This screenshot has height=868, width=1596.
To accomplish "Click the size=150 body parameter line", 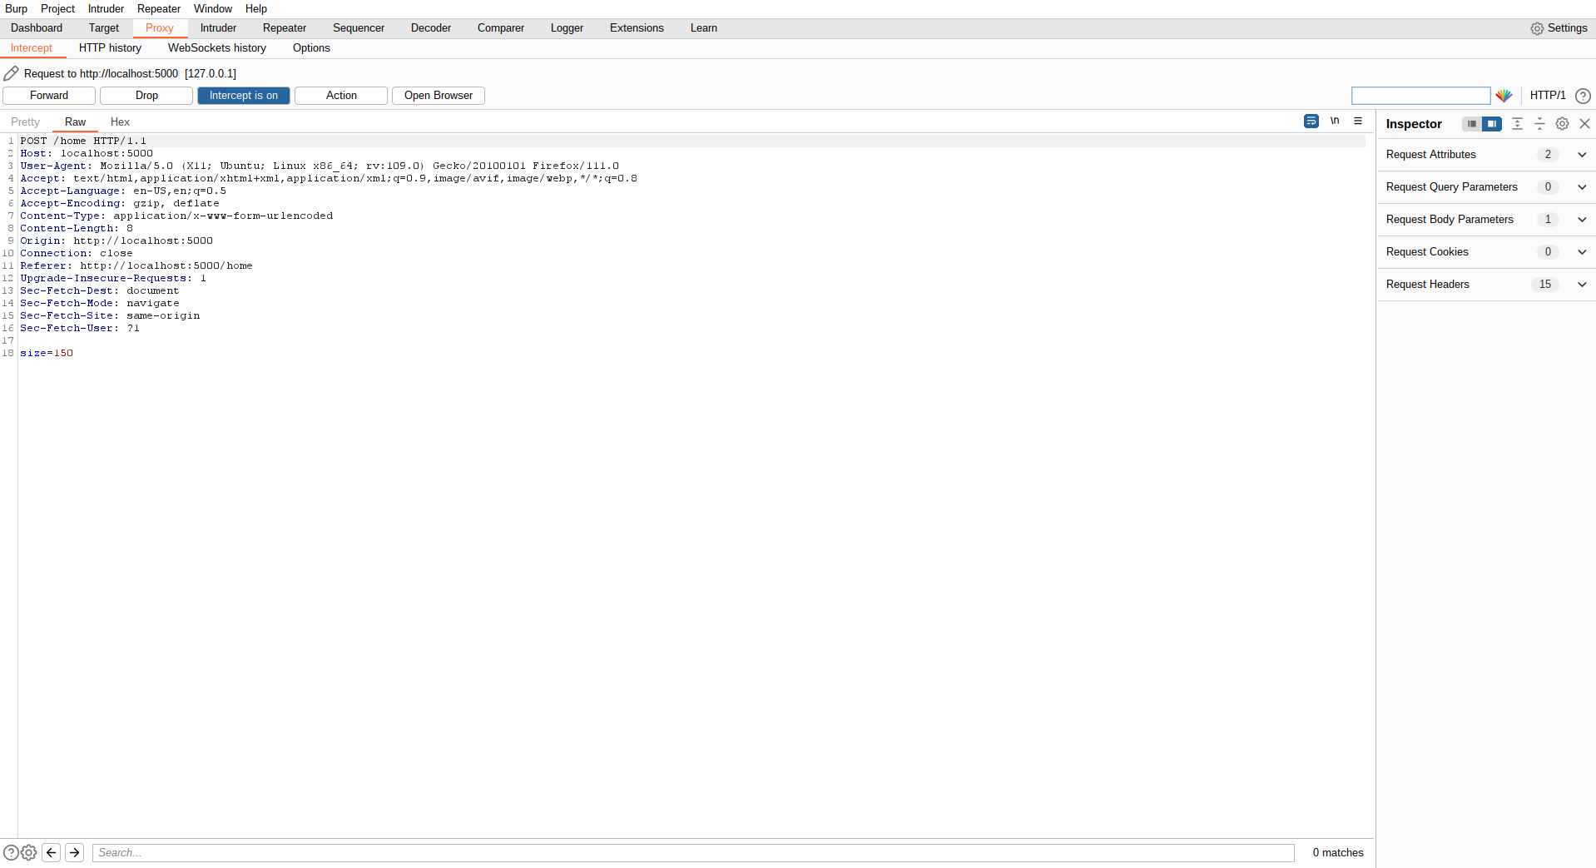I will (47, 353).
